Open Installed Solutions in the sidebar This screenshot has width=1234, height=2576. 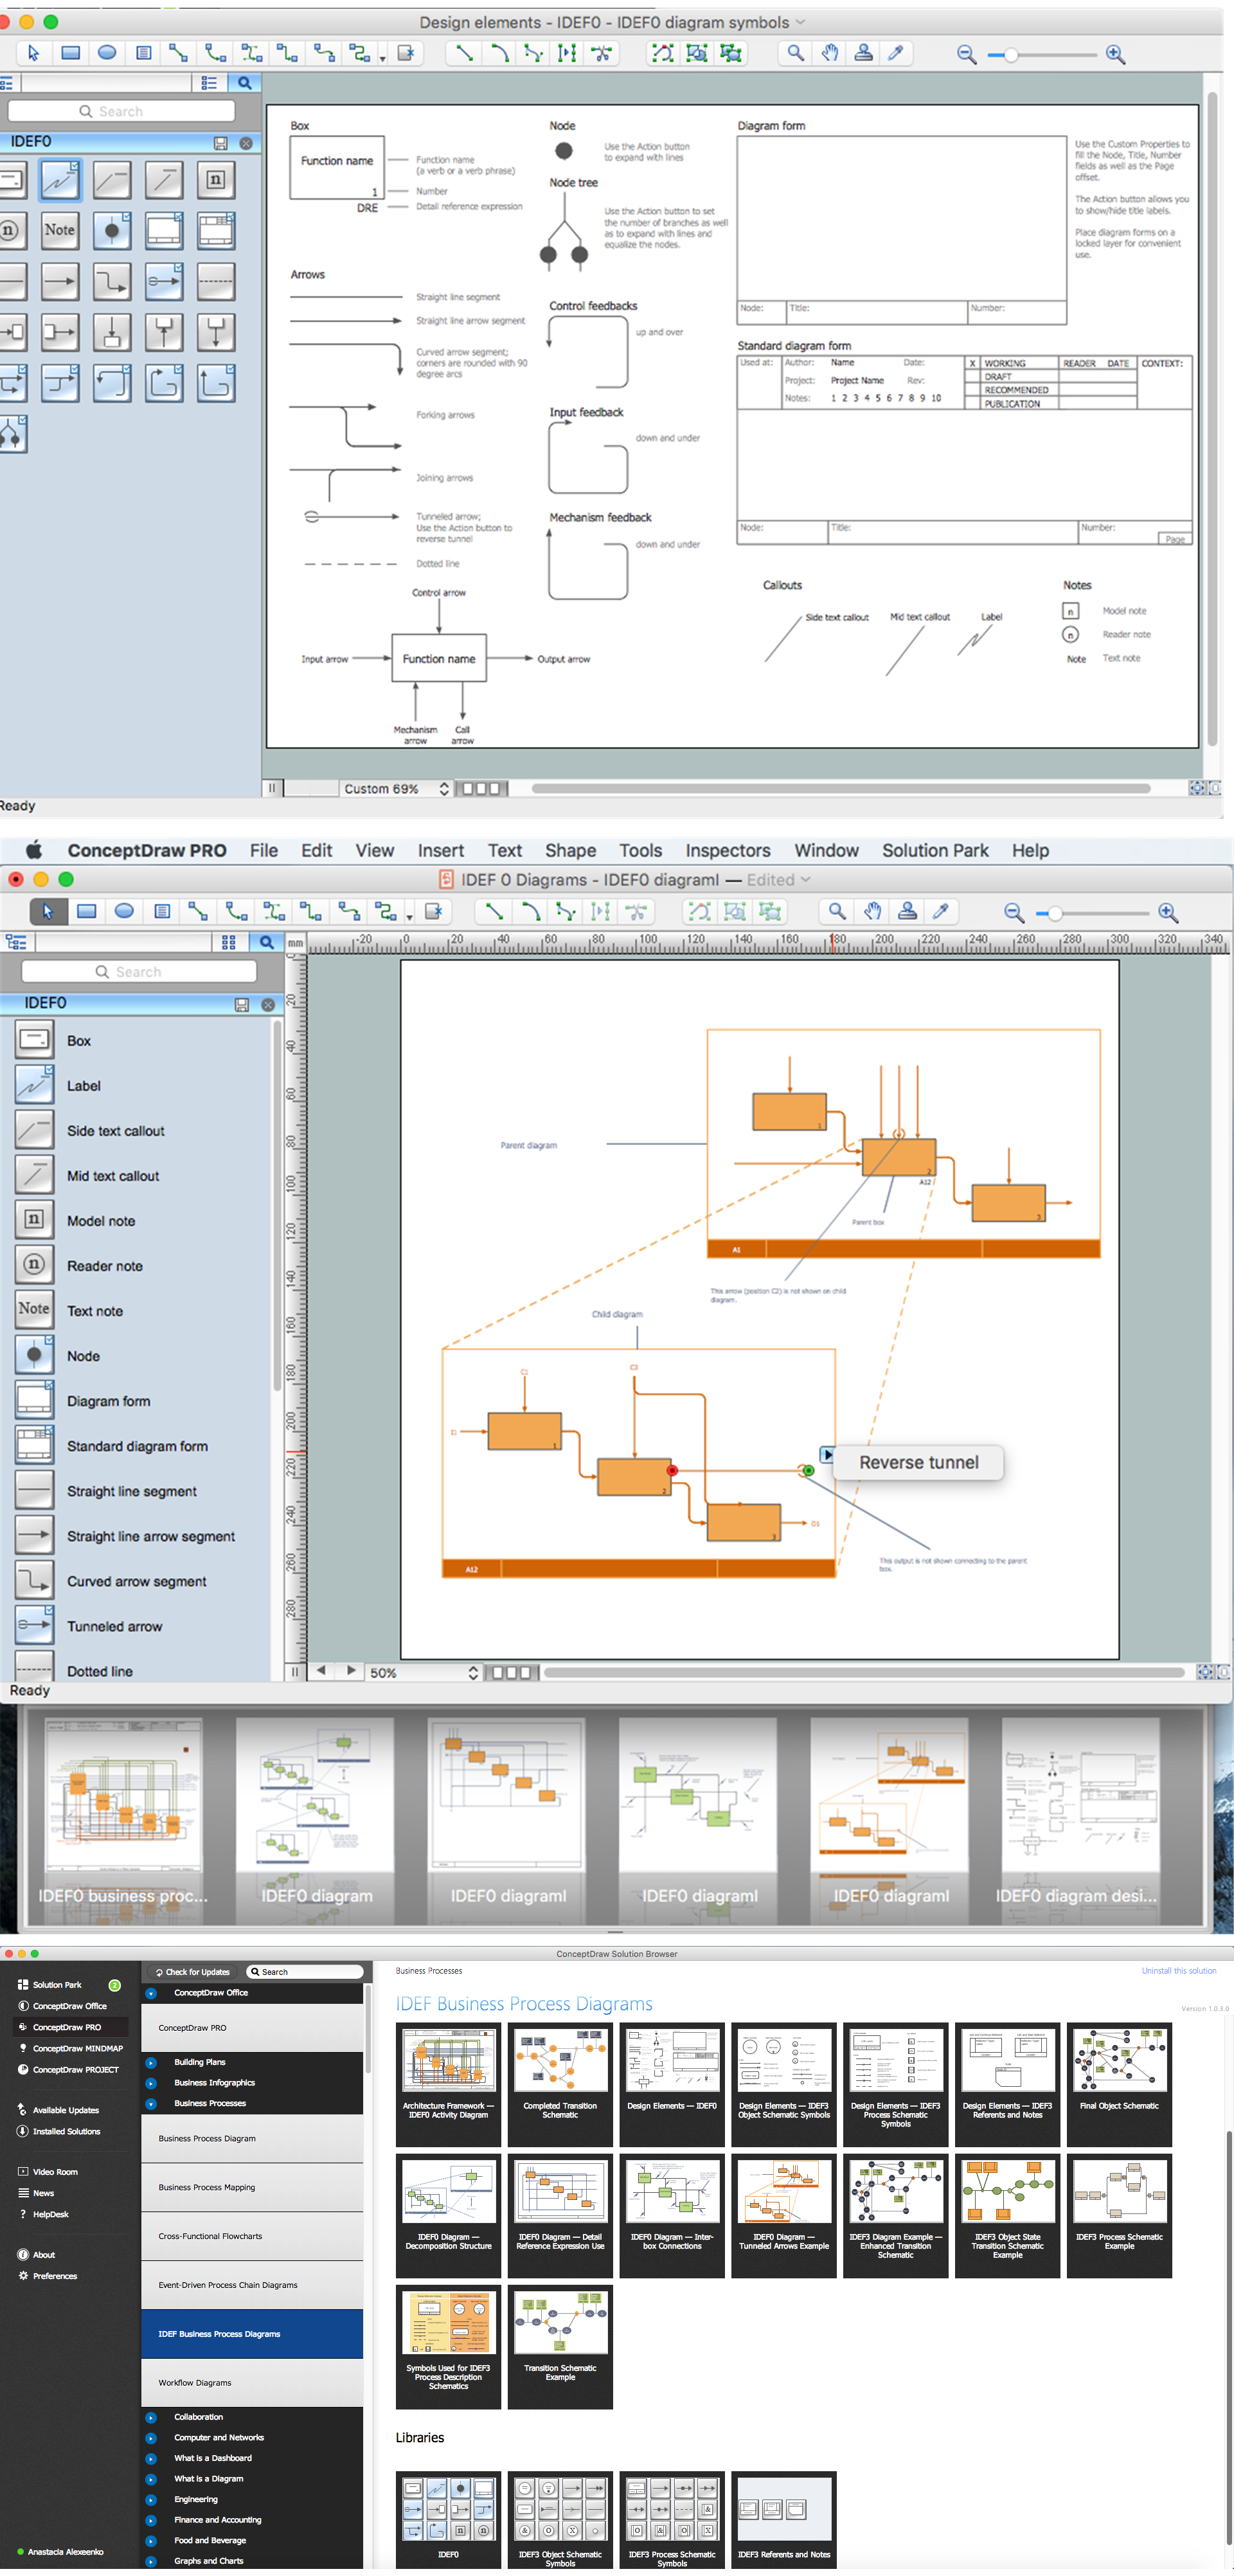click(66, 2131)
